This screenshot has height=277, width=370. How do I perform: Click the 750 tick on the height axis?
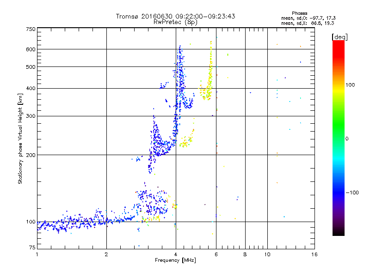[31, 29]
